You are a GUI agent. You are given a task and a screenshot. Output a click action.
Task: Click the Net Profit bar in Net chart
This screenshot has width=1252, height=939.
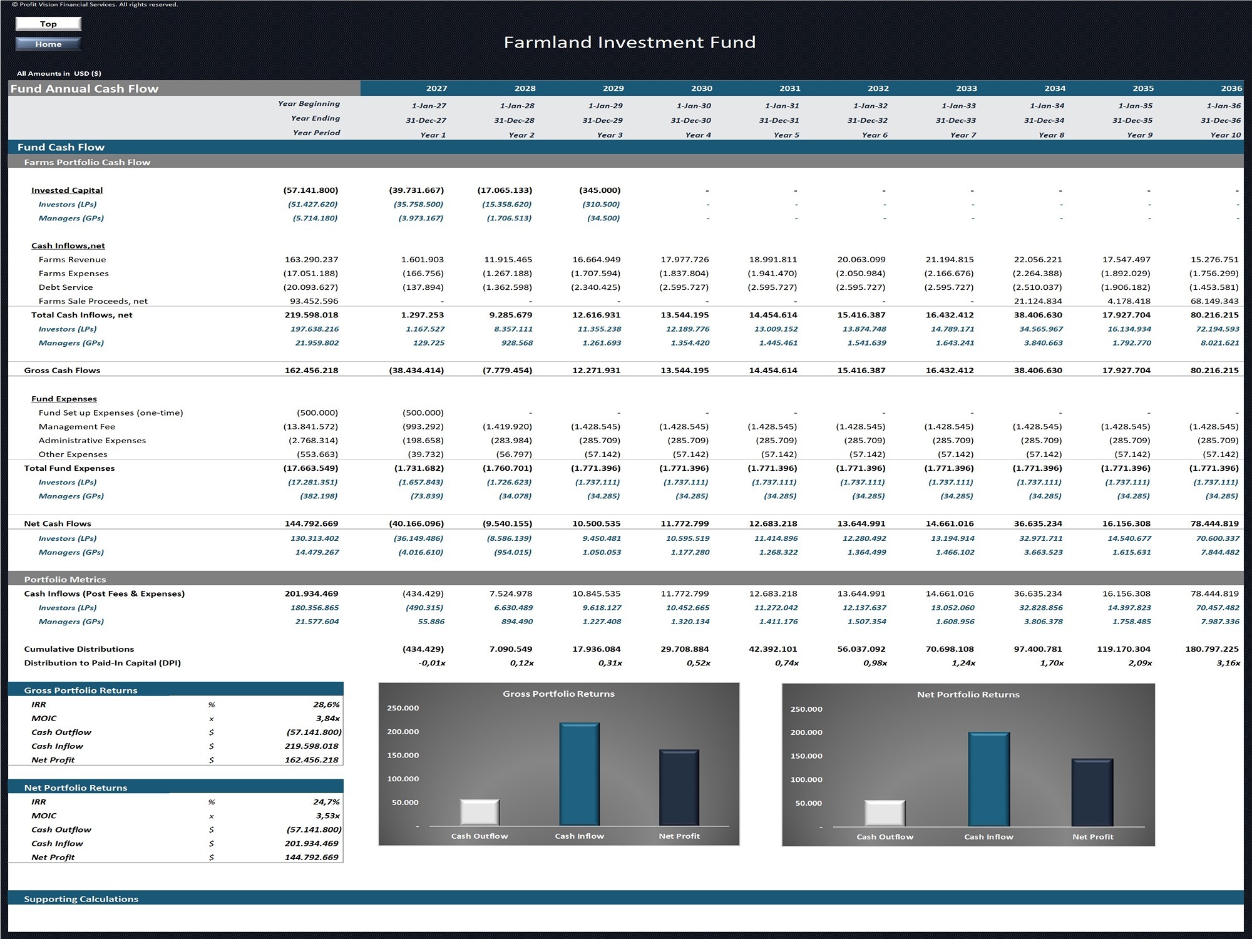tap(1092, 793)
